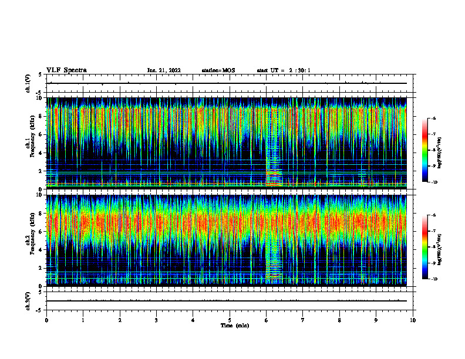Click time axis tick label '10'
Screen dimensions: 465x359
pos(413,320)
